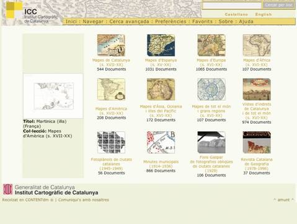
Task: Click the search text field
Action: 232,6
